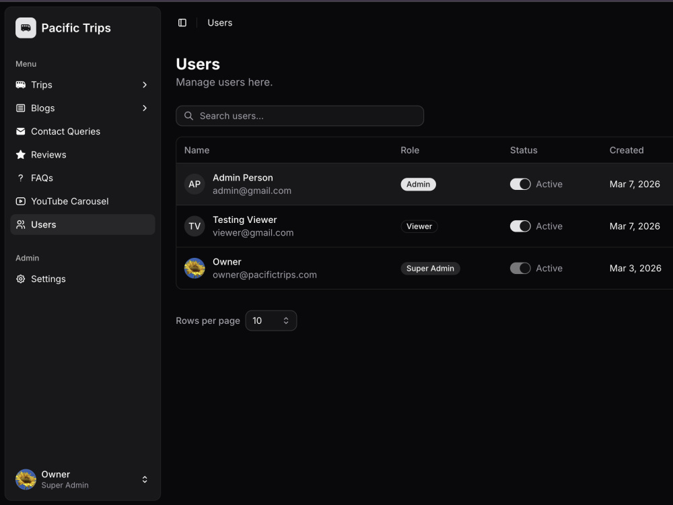Click the Pacific Trips bus logo icon

[x=26, y=28]
